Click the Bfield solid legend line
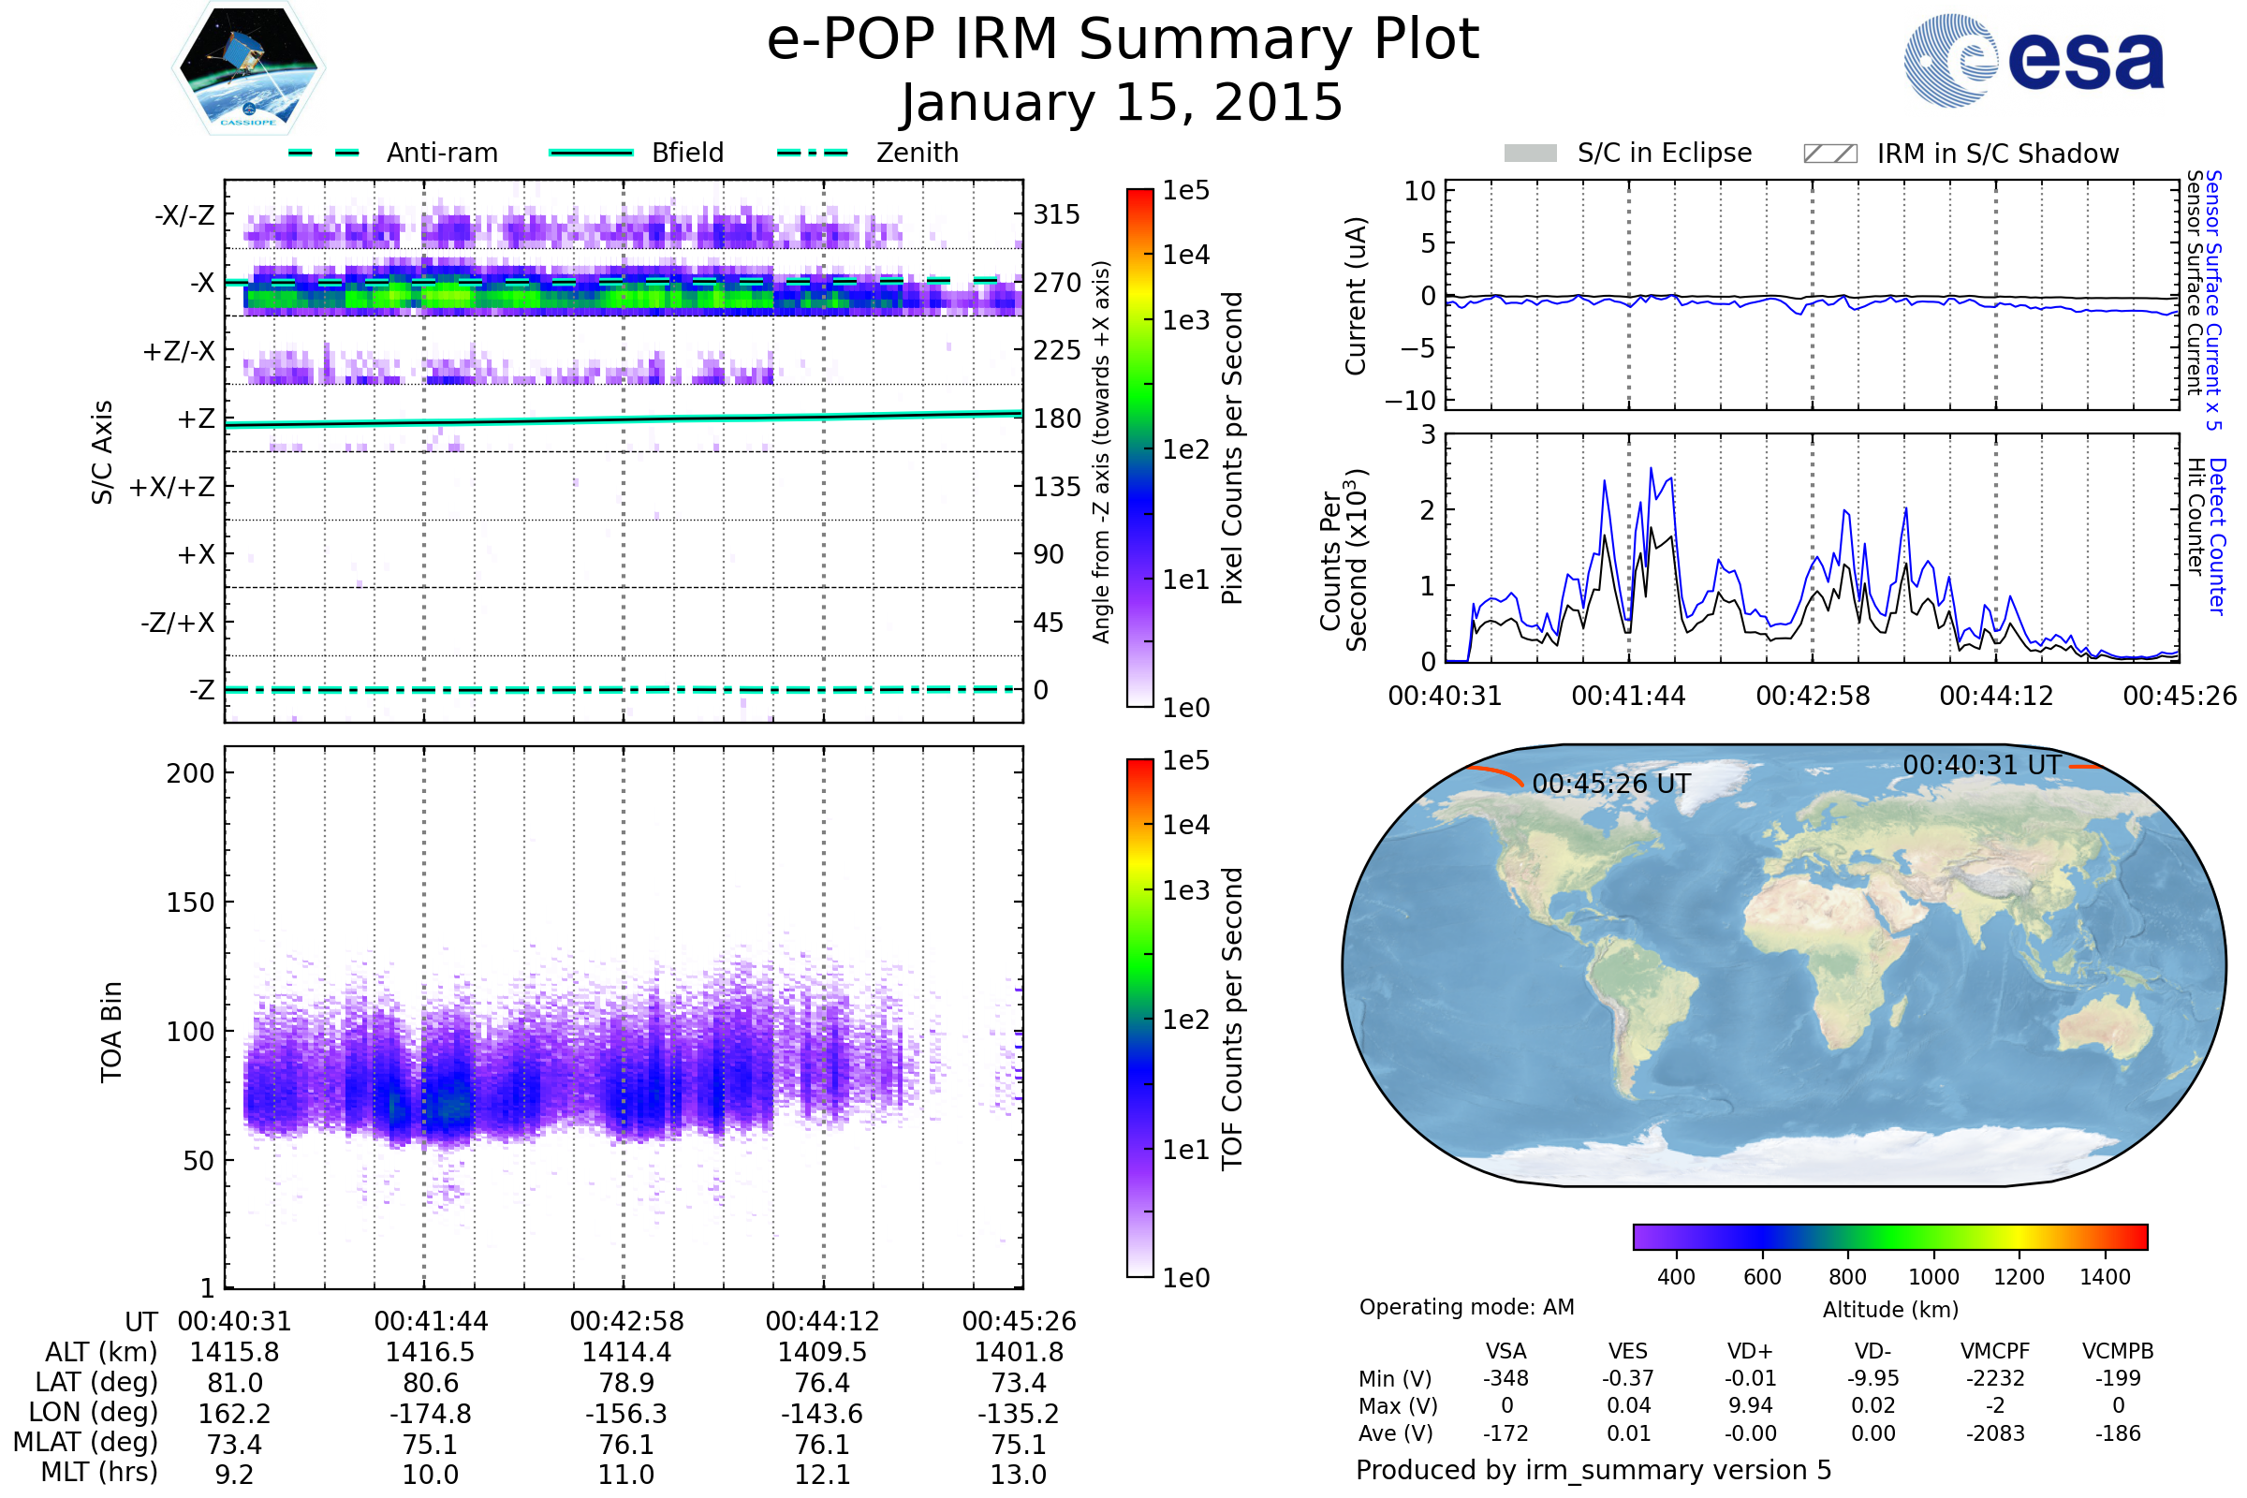Viewport: 2247px width, 1498px height. coord(591,153)
